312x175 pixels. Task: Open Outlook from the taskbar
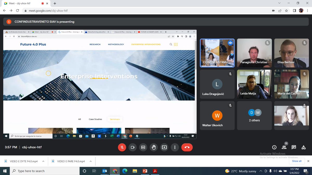[105, 171]
